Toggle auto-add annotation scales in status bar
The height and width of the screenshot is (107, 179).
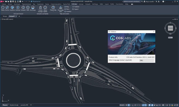click(x=154, y=105)
